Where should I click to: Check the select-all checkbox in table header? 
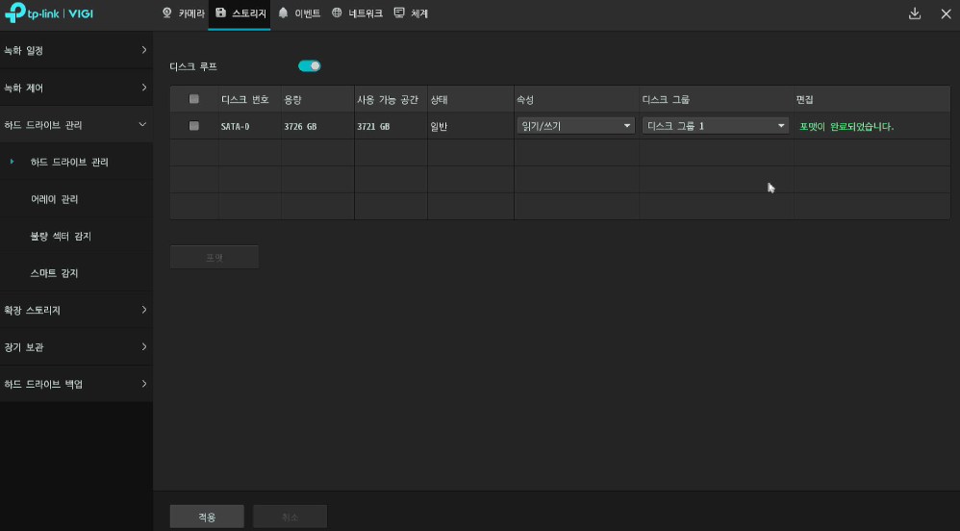click(x=194, y=99)
